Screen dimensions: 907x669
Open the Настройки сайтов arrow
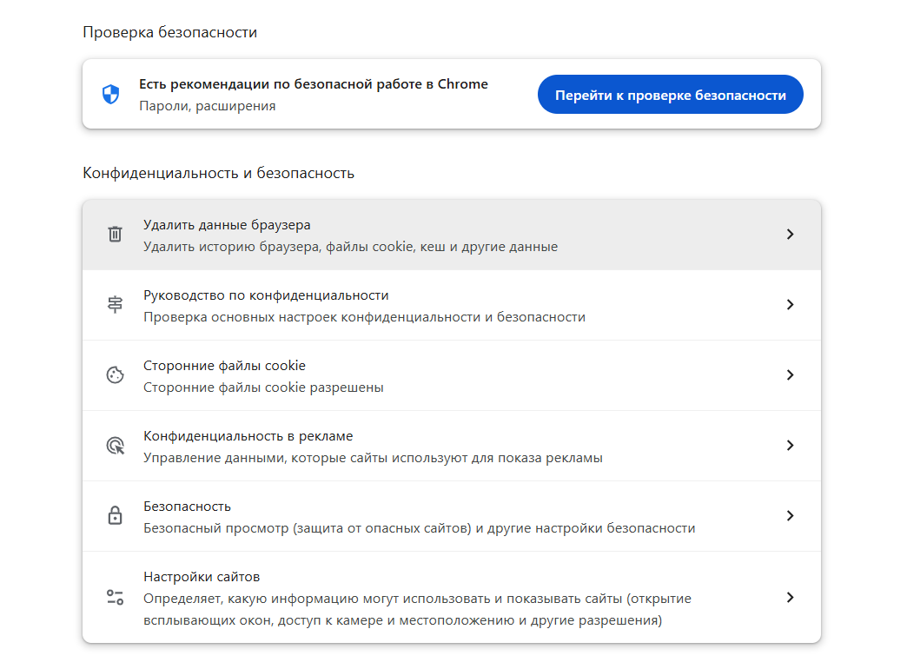[x=790, y=598]
